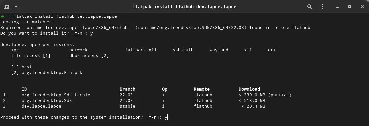The width and height of the screenshot is (369, 126).
Task: Close the terminal window
Action: click(x=362, y=7)
